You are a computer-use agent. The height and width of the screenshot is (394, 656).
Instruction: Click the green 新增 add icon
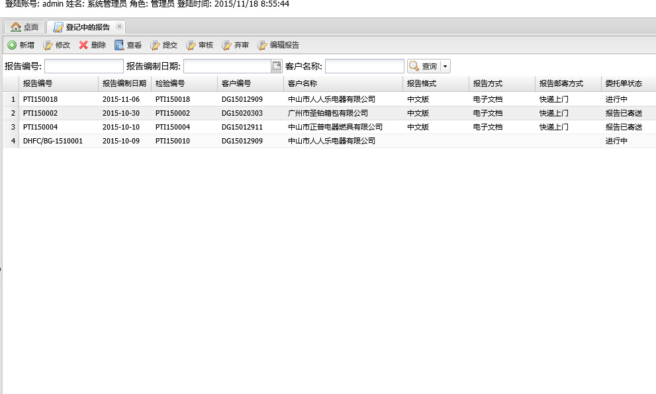click(12, 45)
